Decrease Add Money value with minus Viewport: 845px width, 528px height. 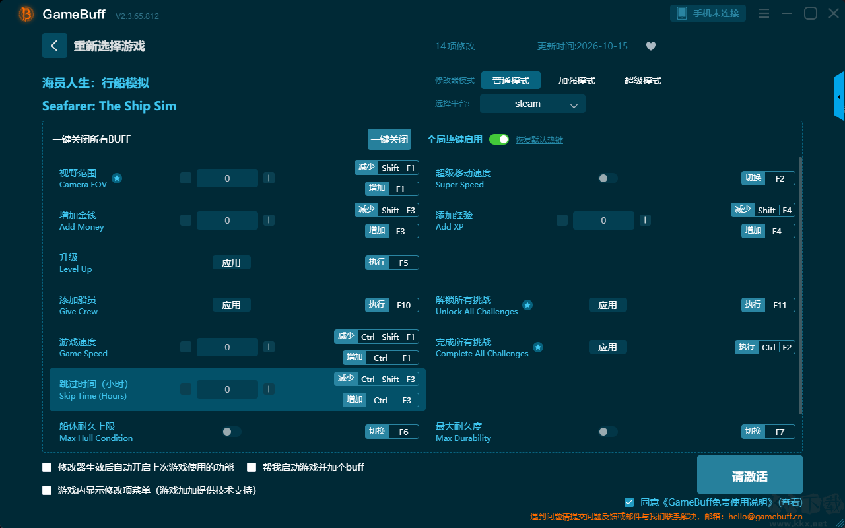[186, 220]
